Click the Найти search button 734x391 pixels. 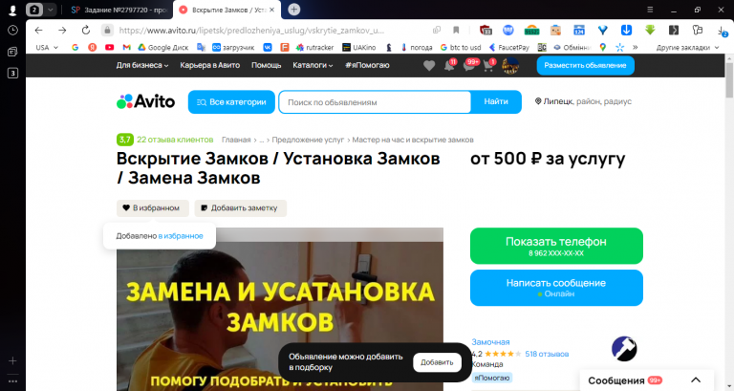coord(496,102)
